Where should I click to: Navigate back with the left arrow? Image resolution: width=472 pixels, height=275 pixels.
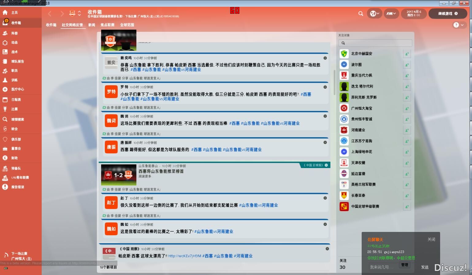point(50,13)
